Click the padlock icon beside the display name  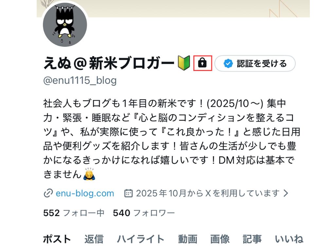202,63
